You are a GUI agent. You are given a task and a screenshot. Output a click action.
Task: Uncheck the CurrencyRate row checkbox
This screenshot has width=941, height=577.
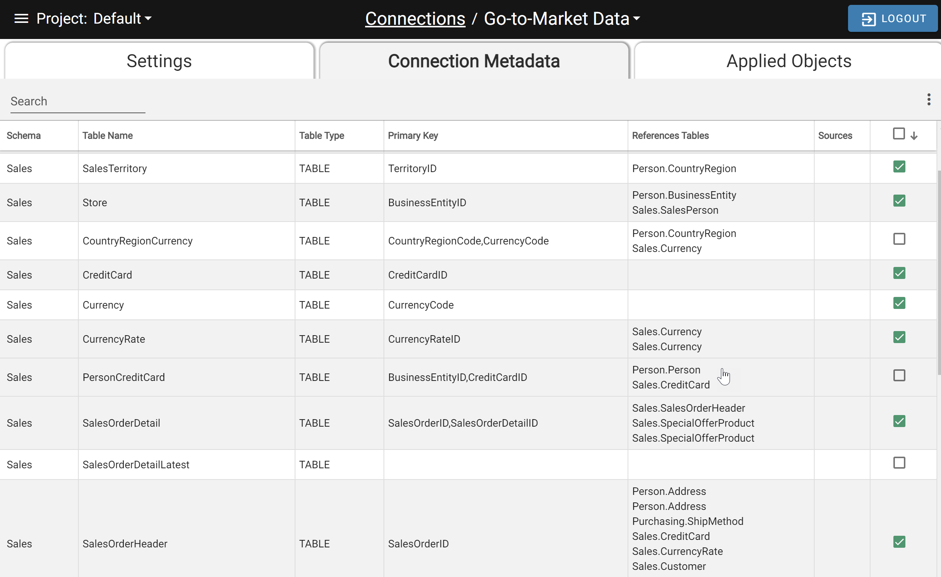click(x=899, y=337)
